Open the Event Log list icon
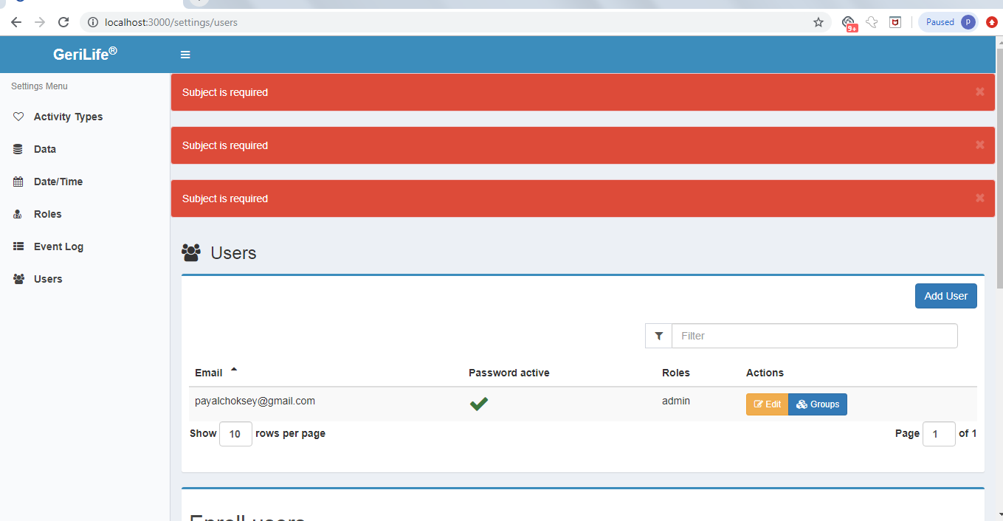The image size is (1003, 521). 18,246
